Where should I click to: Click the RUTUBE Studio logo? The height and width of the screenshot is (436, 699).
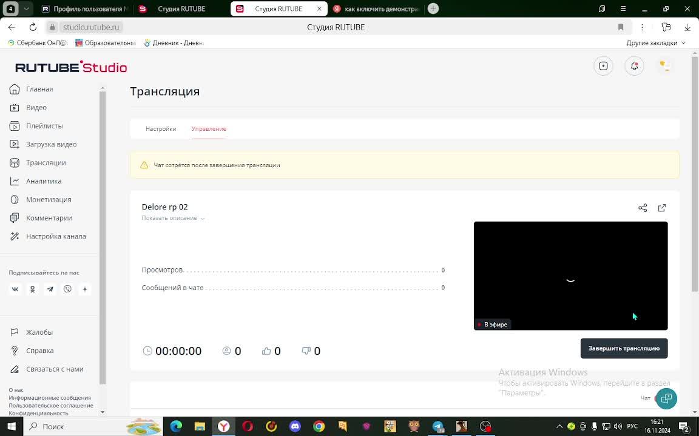tap(71, 67)
